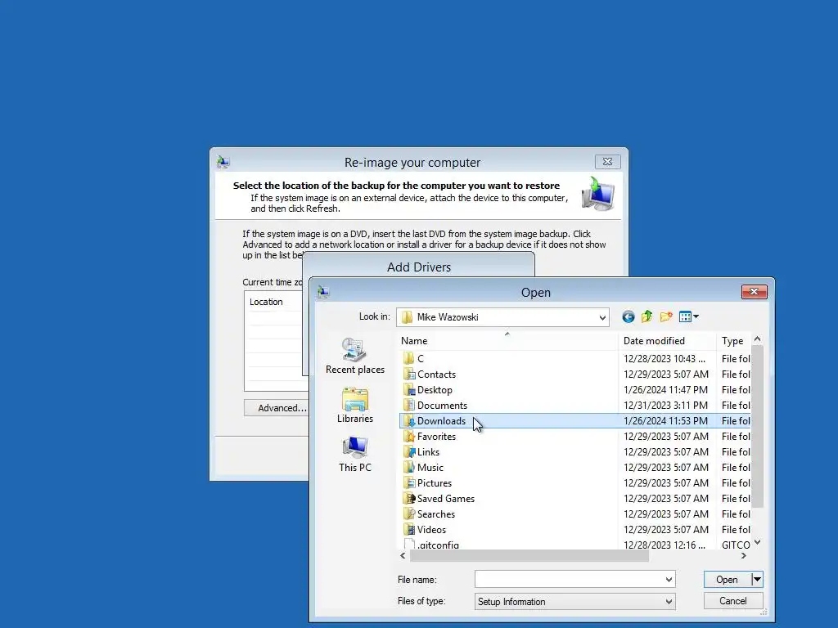Sort by Date modified column header

(667, 341)
